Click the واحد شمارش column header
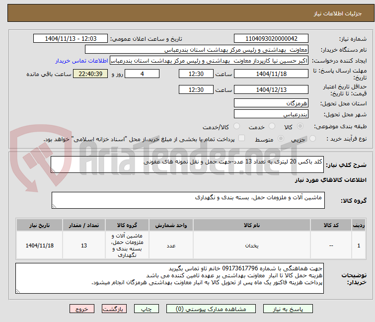The width and height of the screenshot is (375, 322). click(171, 225)
